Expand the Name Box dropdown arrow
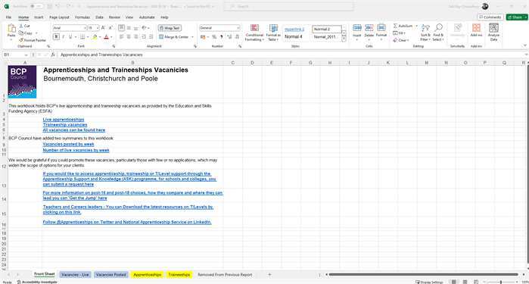The image size is (529, 284). (x=26, y=55)
